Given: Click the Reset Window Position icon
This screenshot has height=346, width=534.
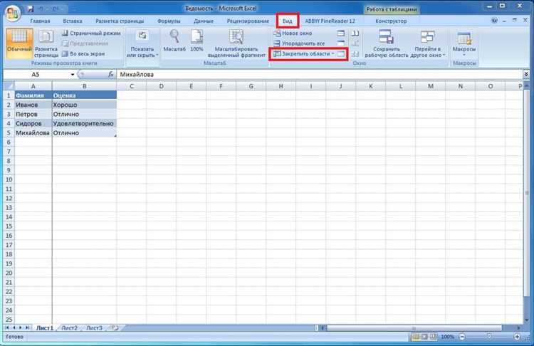Looking at the screenshot, I should coord(355,54).
